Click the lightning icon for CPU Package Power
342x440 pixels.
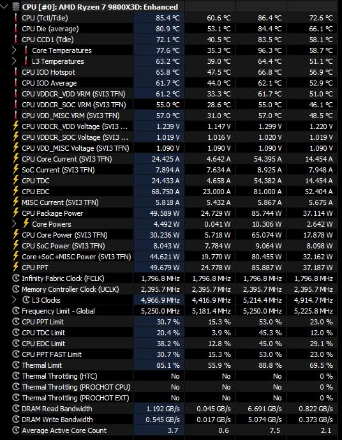(x=16, y=213)
